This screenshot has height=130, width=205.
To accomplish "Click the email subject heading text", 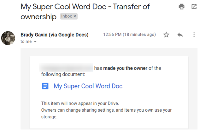I will [x=85, y=11].
